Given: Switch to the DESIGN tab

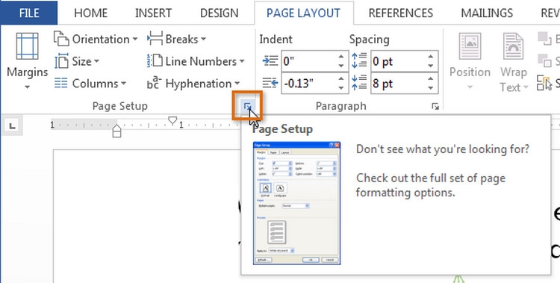Looking at the screenshot, I should pyautogui.click(x=219, y=13).
